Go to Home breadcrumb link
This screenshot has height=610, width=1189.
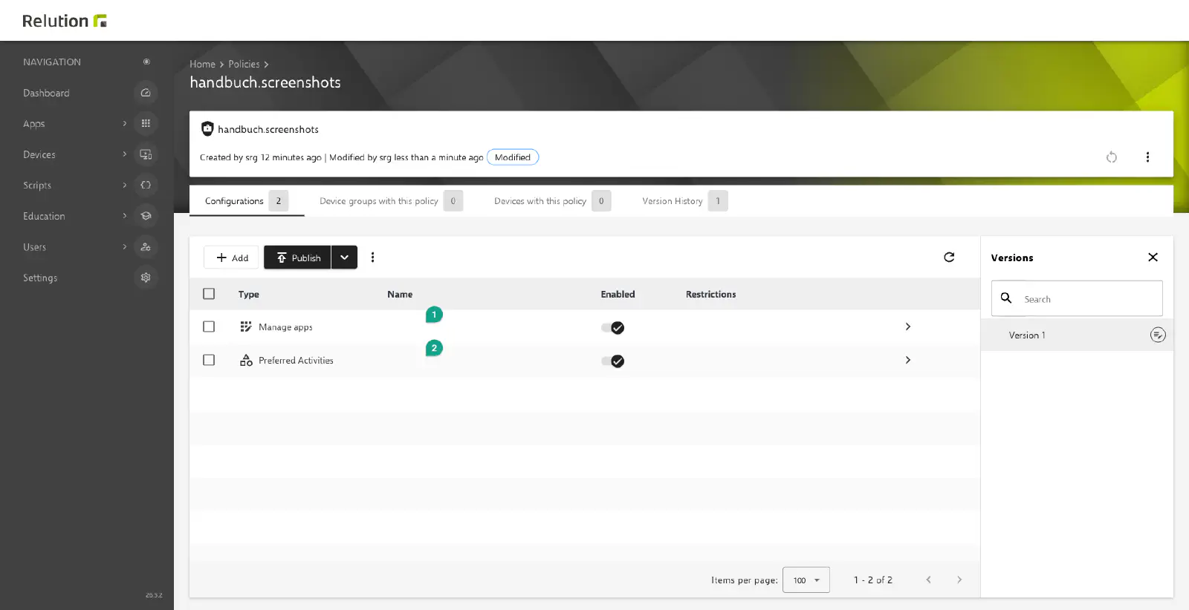click(x=202, y=65)
